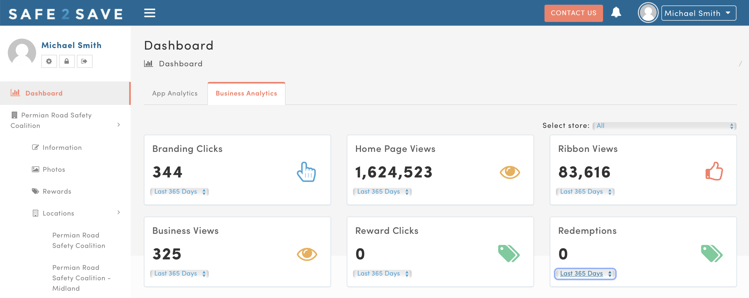749x298 pixels.
Task: Open Permian Road Safety Coalition - Midland location
Action: click(81, 278)
